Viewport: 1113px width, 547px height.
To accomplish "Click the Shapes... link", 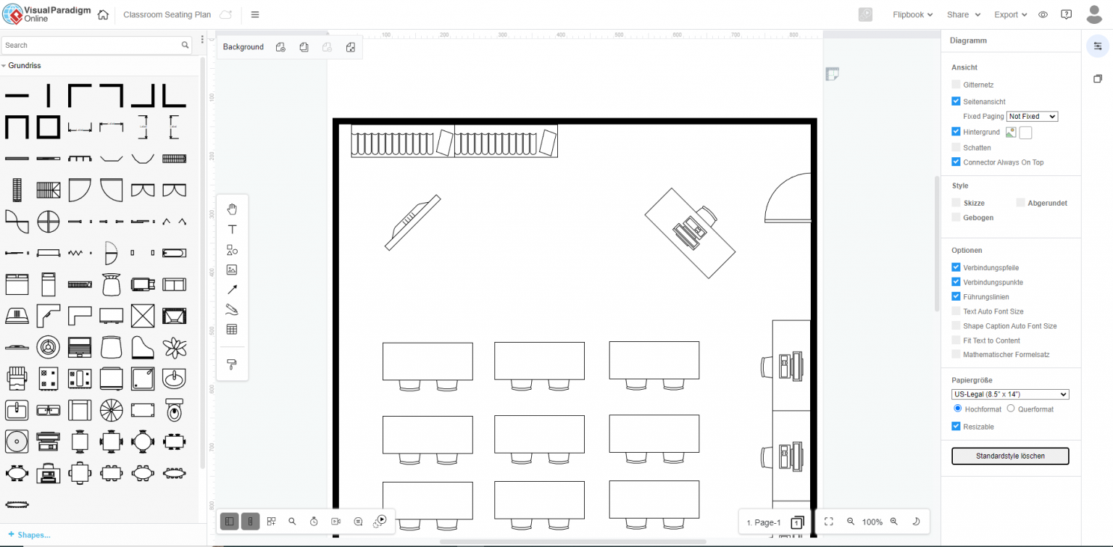I will click(x=29, y=535).
